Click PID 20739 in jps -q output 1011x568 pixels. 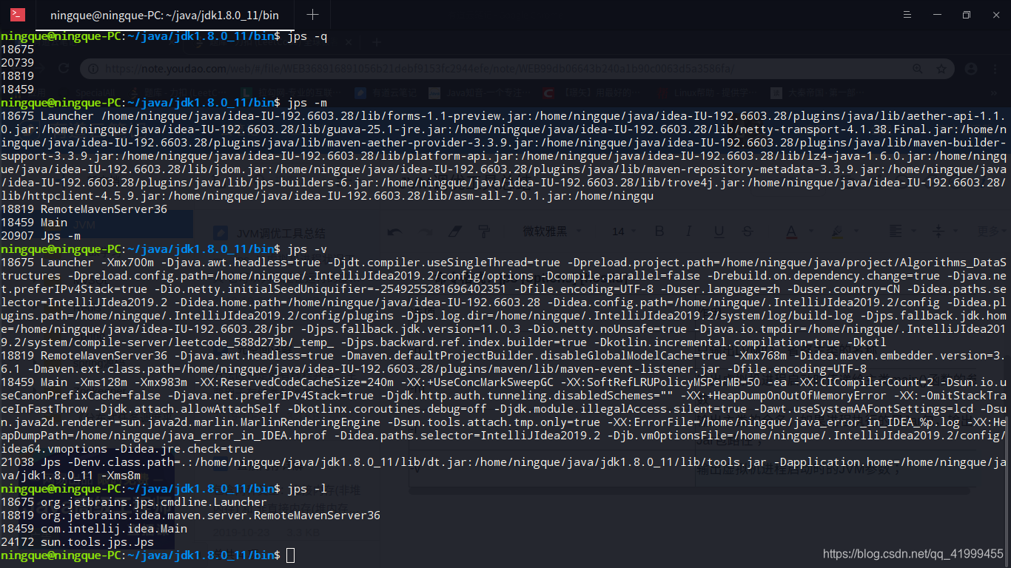(x=18, y=63)
